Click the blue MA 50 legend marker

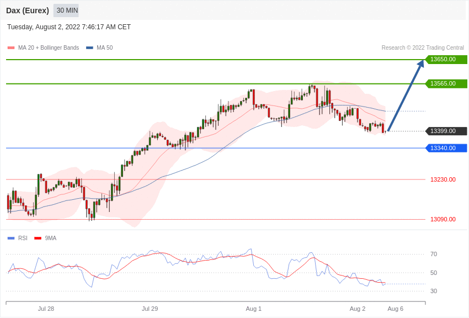[x=89, y=48]
